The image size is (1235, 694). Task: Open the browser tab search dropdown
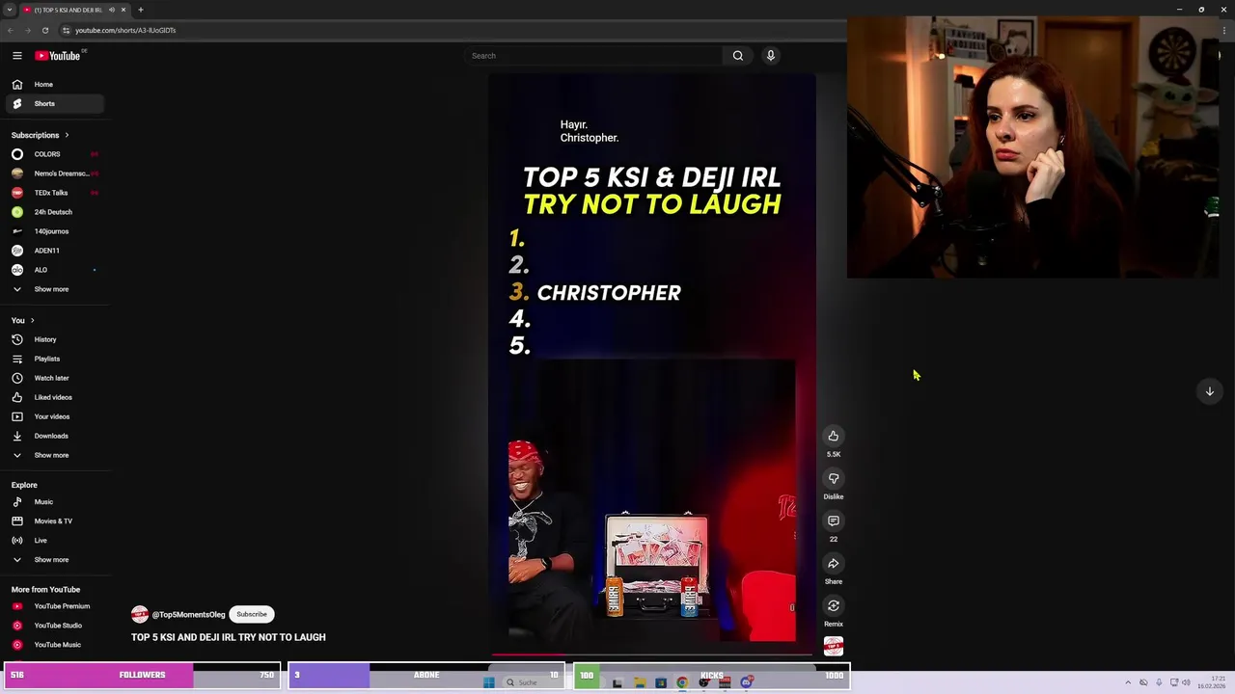9,10
